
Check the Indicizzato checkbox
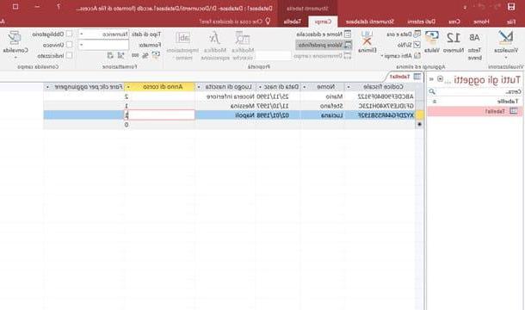pyautogui.click(x=69, y=55)
